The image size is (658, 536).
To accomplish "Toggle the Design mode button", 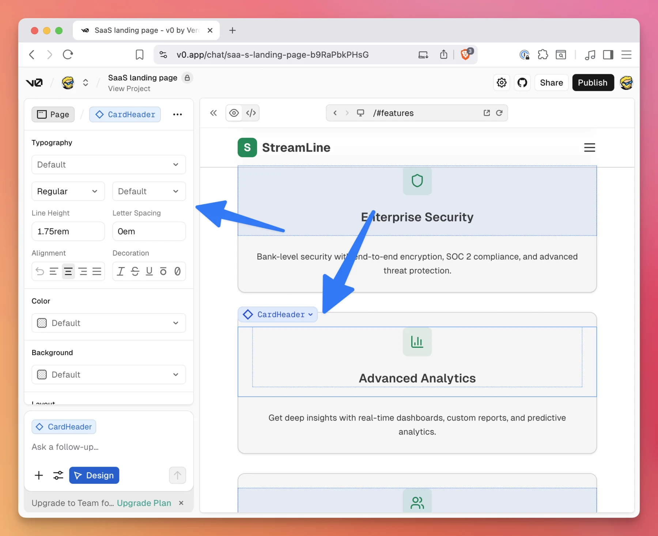I will (94, 475).
